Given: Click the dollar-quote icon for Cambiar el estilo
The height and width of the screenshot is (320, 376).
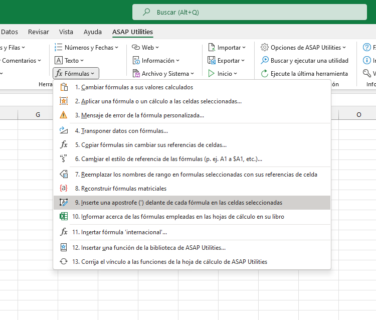Looking at the screenshot, I should [x=63, y=158].
